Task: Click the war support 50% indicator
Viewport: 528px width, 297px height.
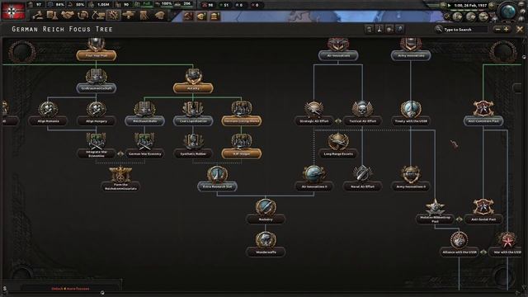Action: point(77,5)
